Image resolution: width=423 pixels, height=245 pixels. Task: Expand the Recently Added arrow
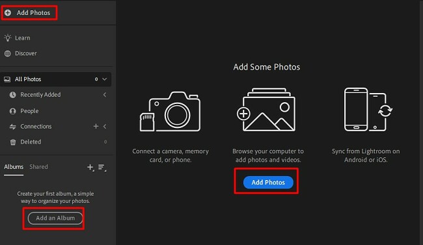point(105,95)
